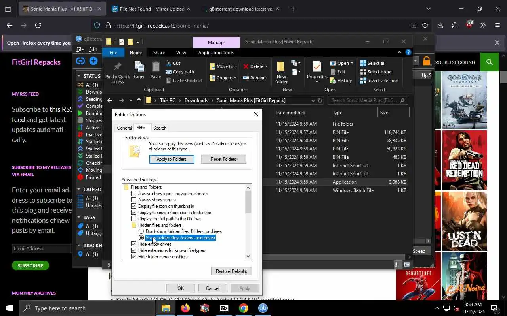Toggle Always show icons, never thumbnails
507x316 pixels.
134,194
